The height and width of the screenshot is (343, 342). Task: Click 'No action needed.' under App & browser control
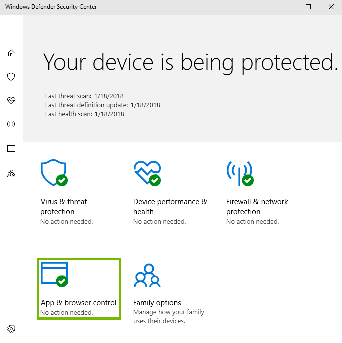click(67, 313)
